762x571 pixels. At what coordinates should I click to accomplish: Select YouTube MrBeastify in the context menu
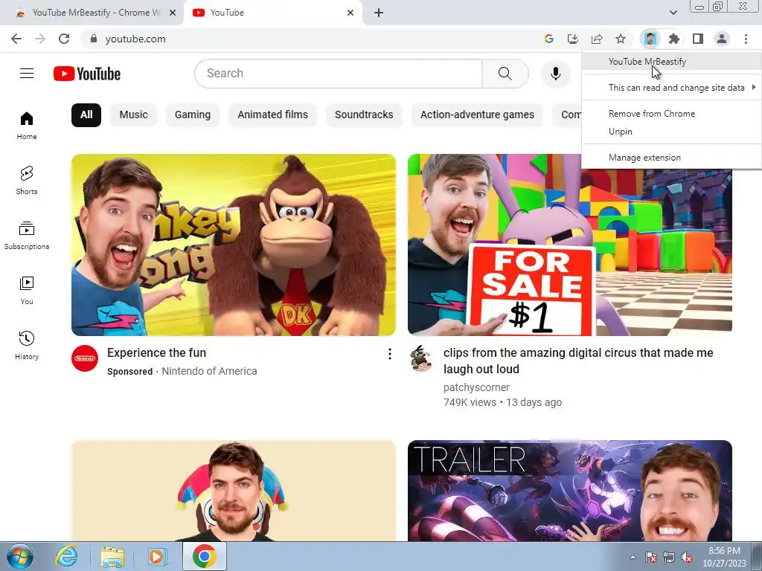[x=672, y=62]
